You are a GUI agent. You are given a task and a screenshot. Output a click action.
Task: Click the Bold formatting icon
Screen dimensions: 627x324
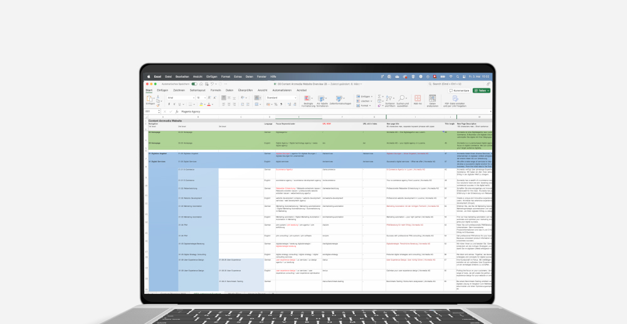(169, 103)
